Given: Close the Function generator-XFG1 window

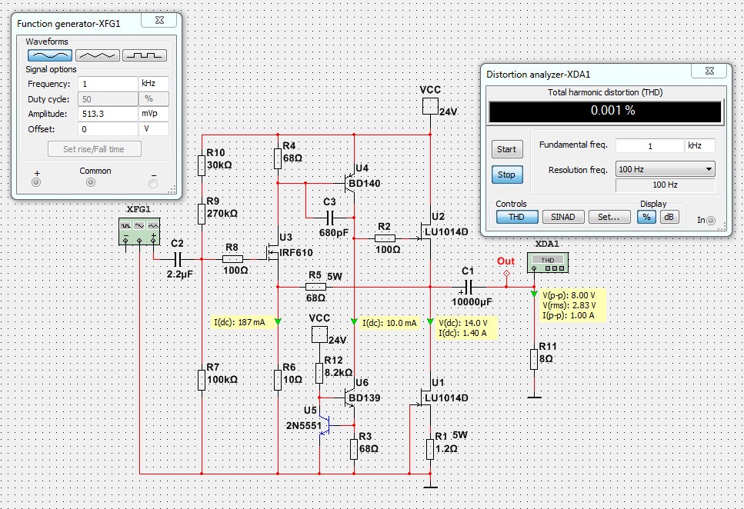Looking at the screenshot, I should click(x=159, y=21).
